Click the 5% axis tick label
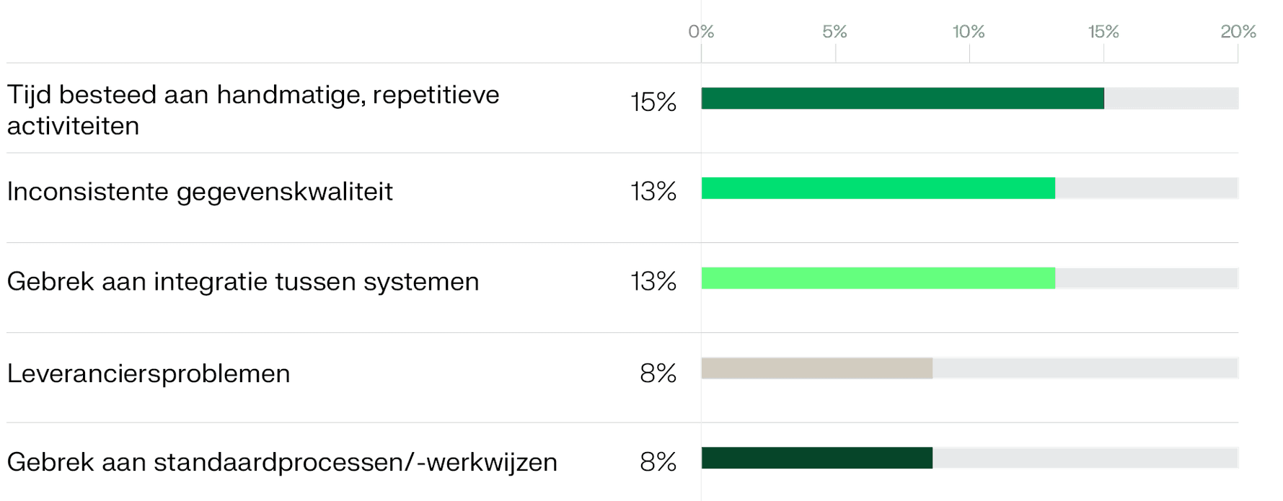Screen dimensions: 1283x501 tap(835, 32)
